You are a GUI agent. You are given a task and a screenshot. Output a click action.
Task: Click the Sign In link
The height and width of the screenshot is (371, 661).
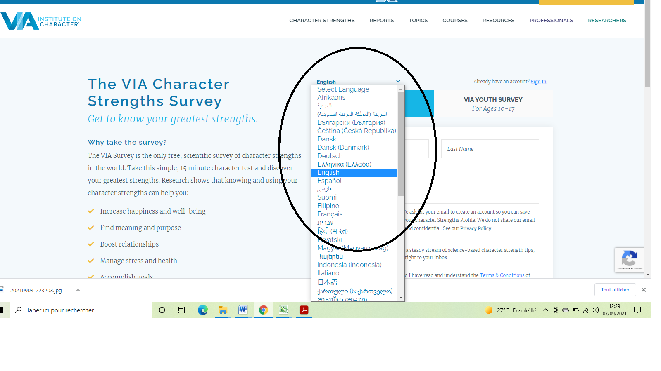click(x=538, y=82)
